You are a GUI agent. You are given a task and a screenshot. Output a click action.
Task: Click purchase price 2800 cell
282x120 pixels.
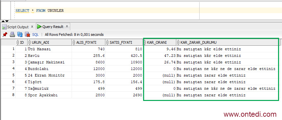(x=89, y=95)
